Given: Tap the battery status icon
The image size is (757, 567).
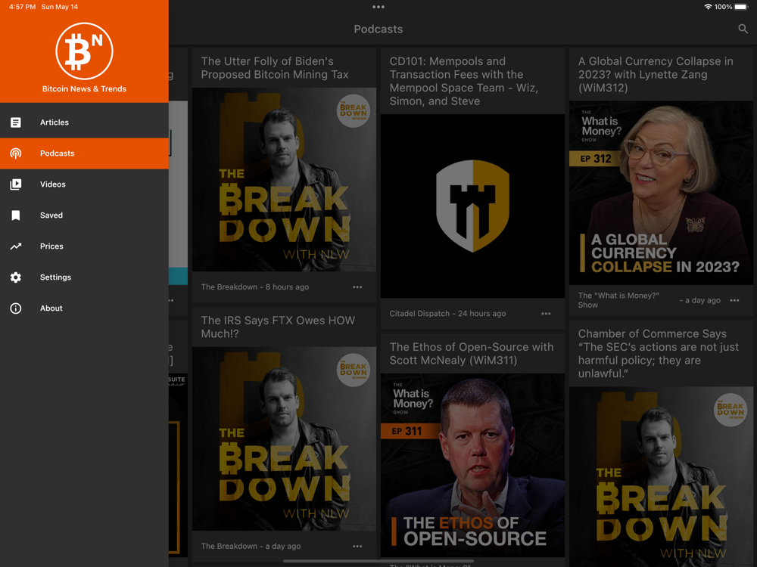Looking at the screenshot, I should (x=741, y=7).
